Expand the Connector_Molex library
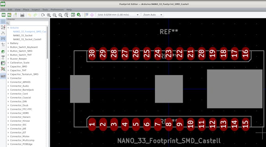Image resolution: width=266 pixels, height=147 pixels. click(8, 136)
